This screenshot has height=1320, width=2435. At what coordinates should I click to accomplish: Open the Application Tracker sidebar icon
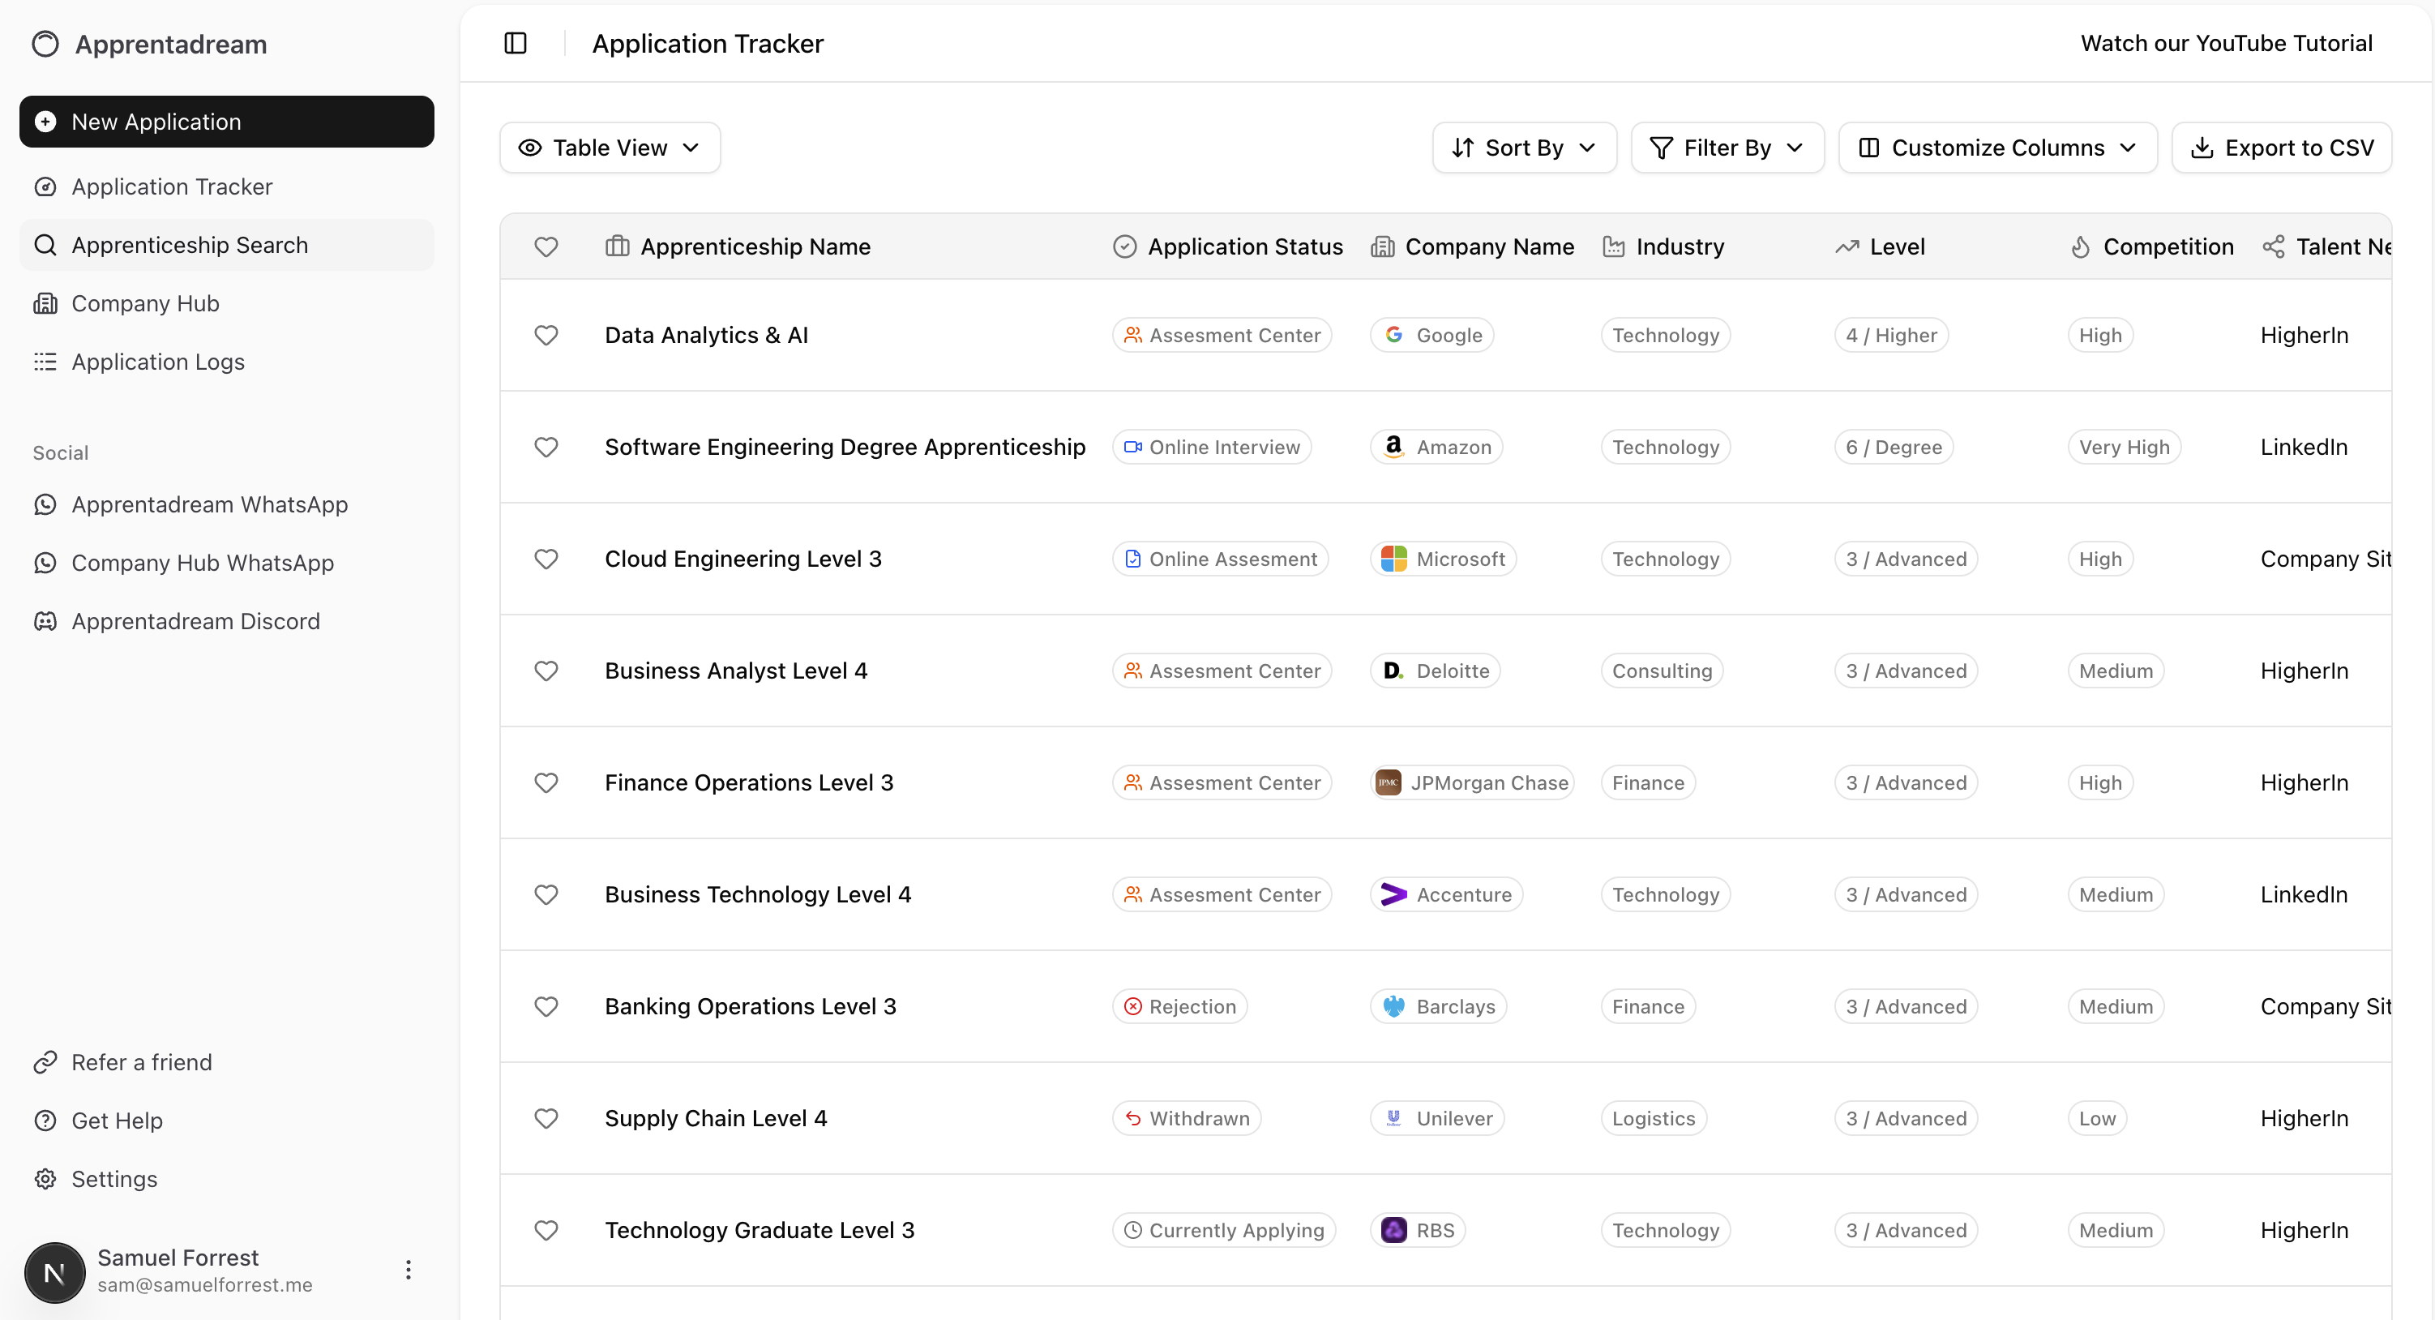point(46,186)
